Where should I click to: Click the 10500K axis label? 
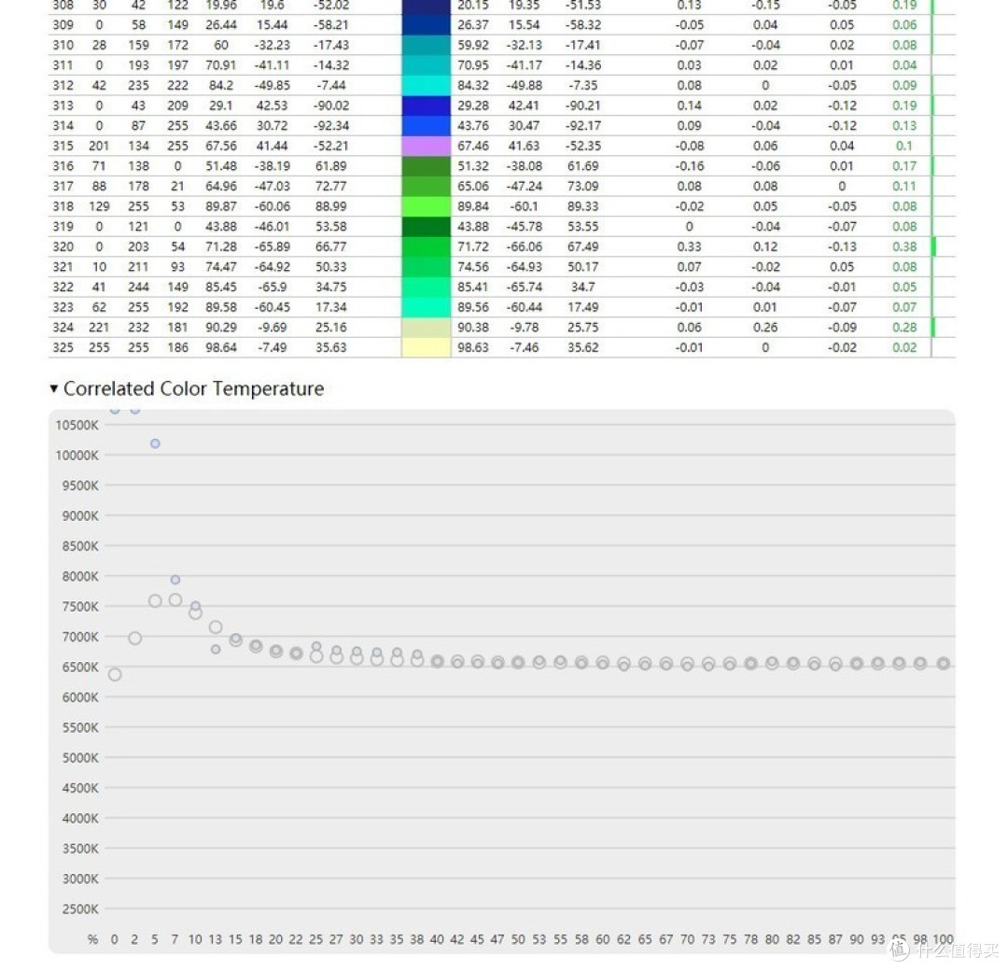click(x=77, y=425)
